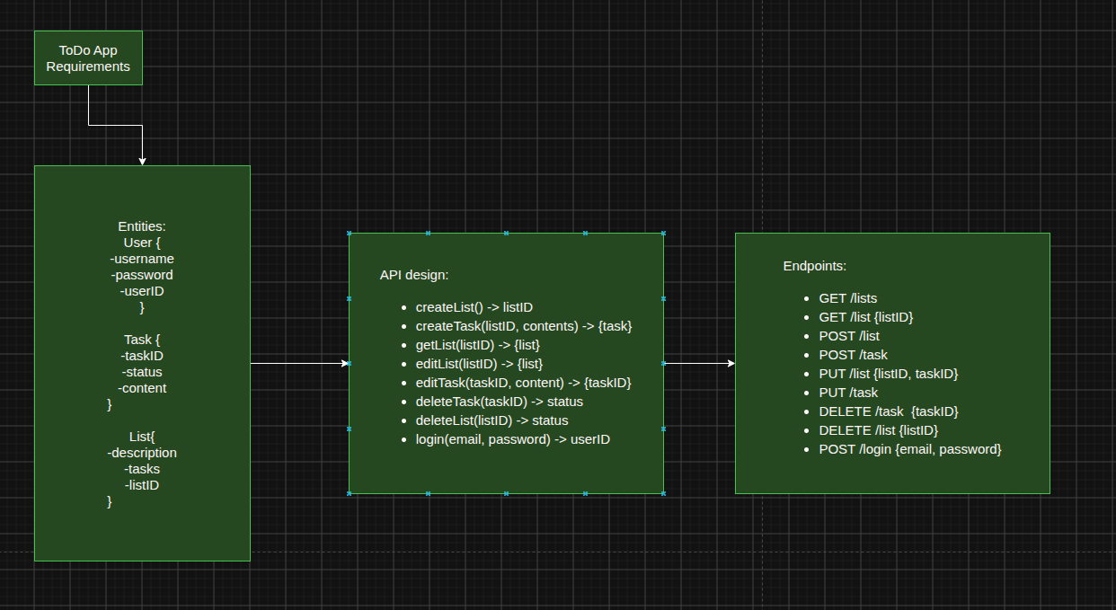Click 'User {' entity text
Viewport: 1116px width, 610px height.
pyautogui.click(x=142, y=243)
